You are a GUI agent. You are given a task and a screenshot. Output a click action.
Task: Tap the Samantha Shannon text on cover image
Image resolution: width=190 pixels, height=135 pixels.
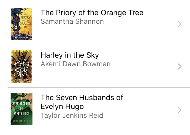click(22, 36)
